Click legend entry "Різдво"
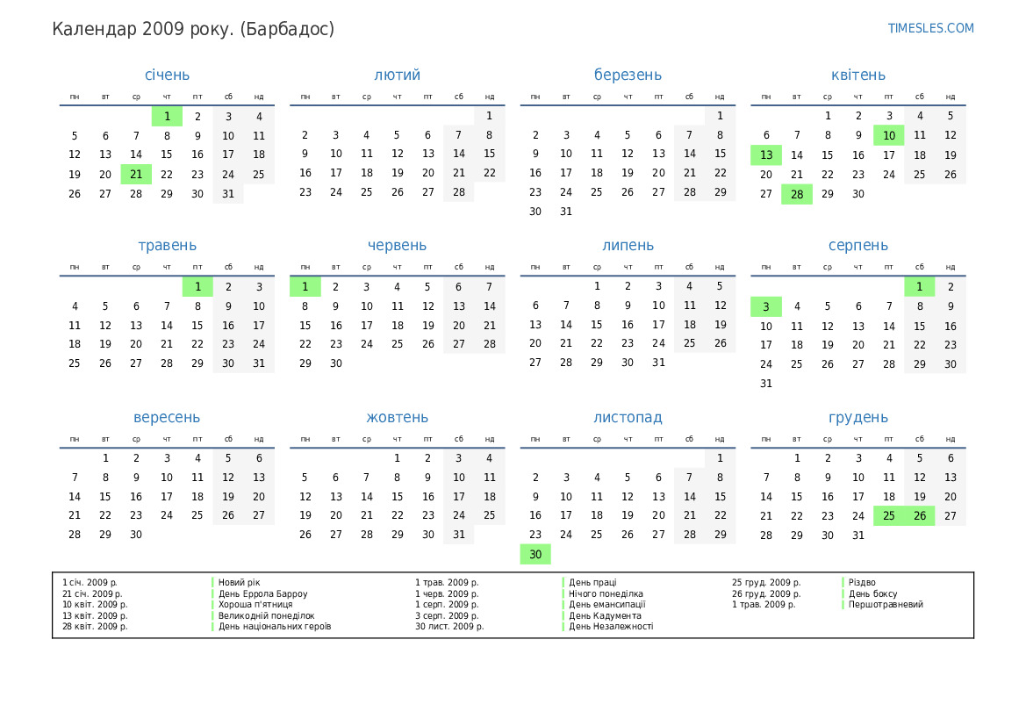Screen dimensions: 1026x726 click(x=862, y=582)
